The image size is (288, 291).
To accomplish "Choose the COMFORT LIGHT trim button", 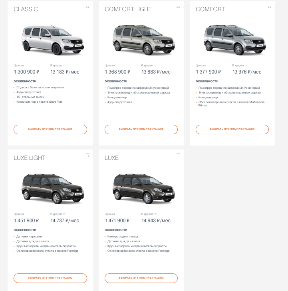I will click(141, 130).
